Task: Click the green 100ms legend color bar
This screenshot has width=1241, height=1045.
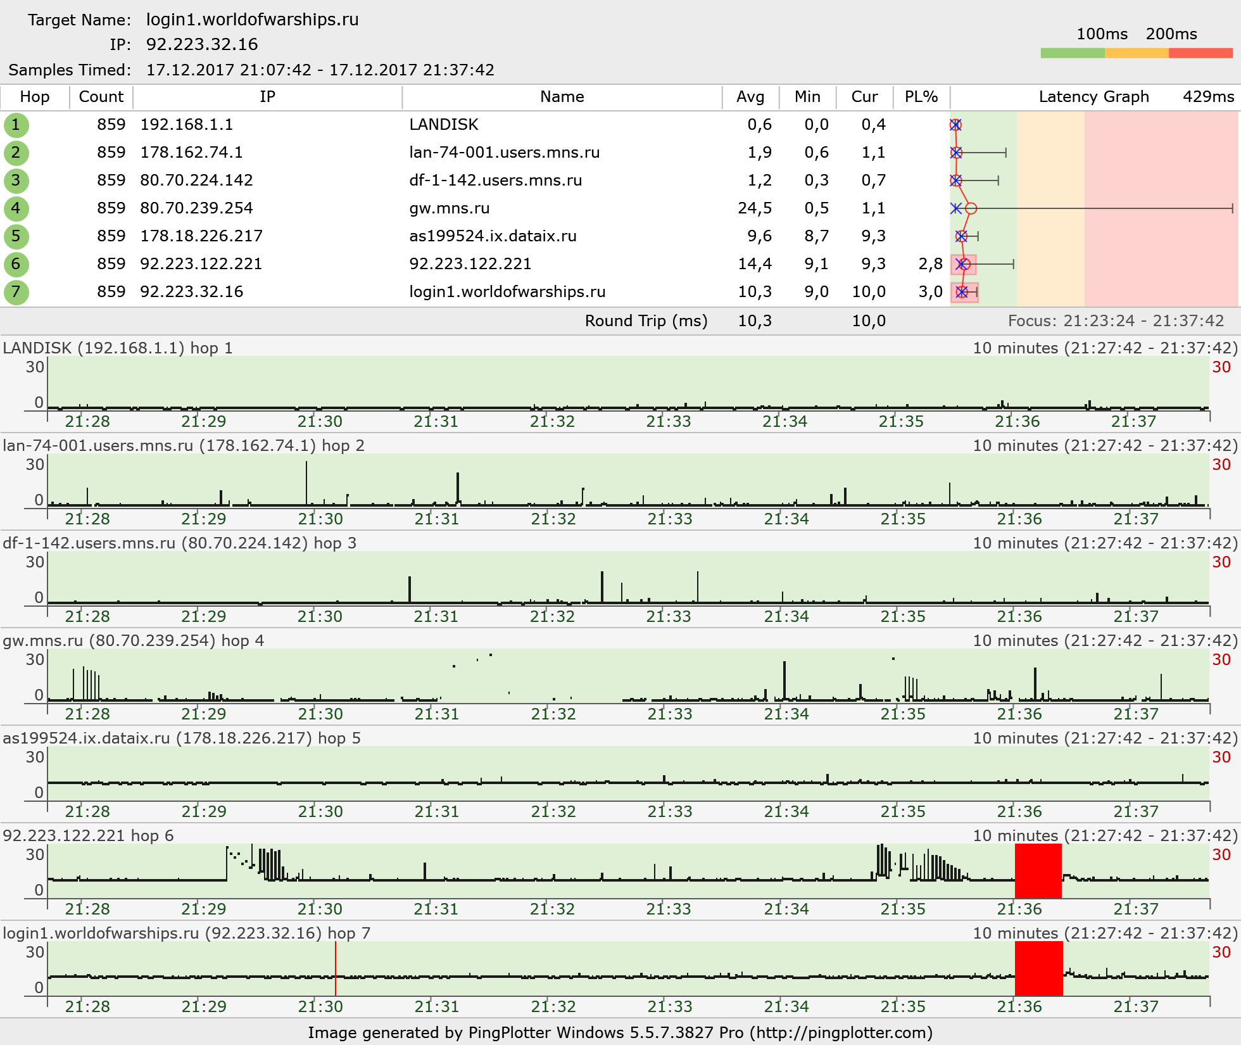Action: pos(1073,53)
